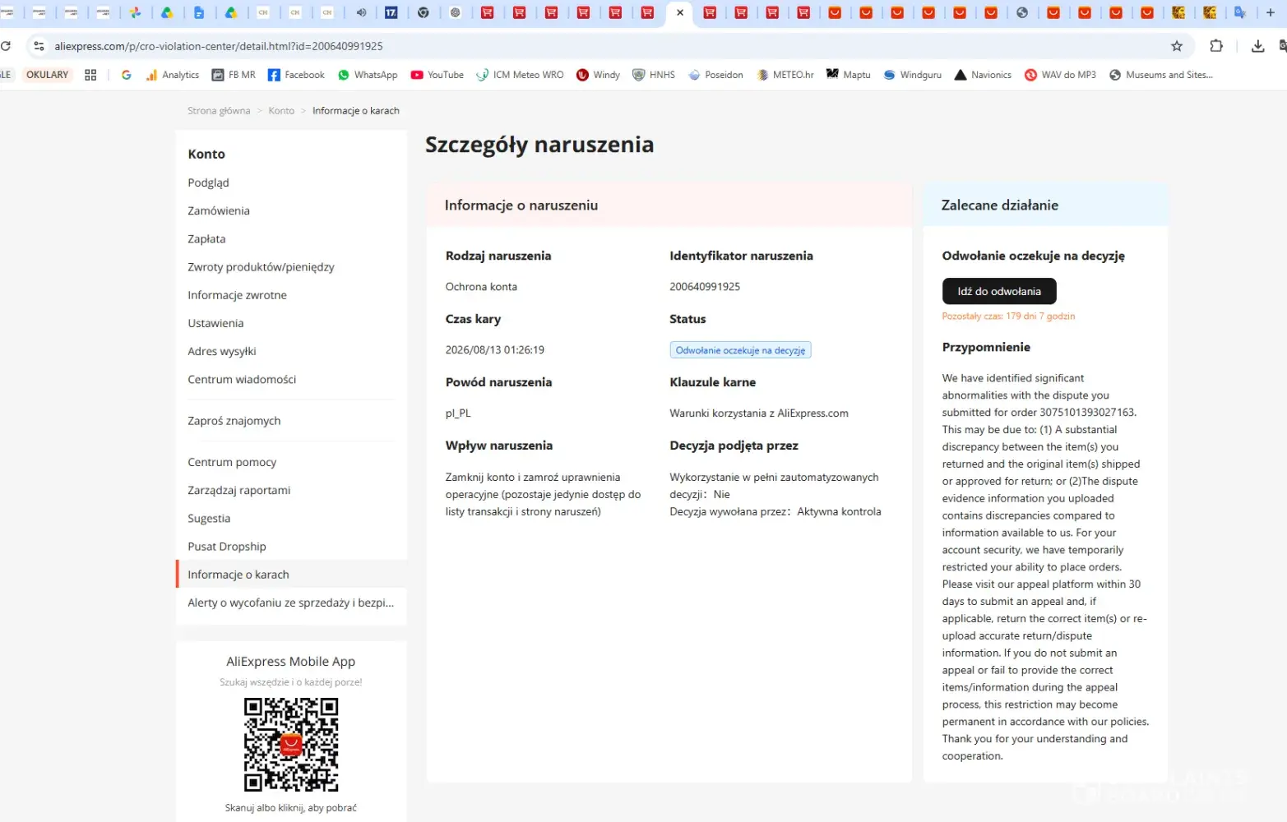Click the pl_PL violation reason value

458,413
